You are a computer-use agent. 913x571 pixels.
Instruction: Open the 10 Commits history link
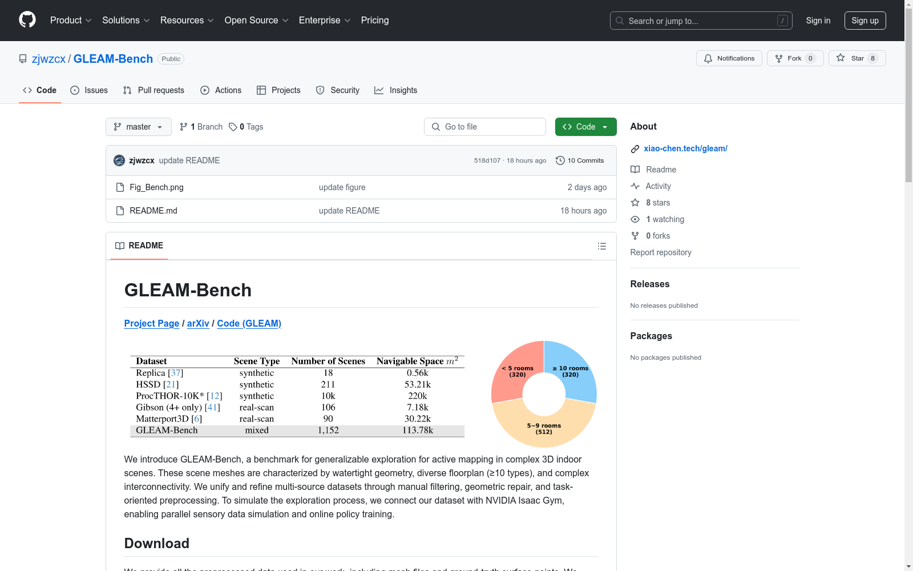[x=580, y=160]
